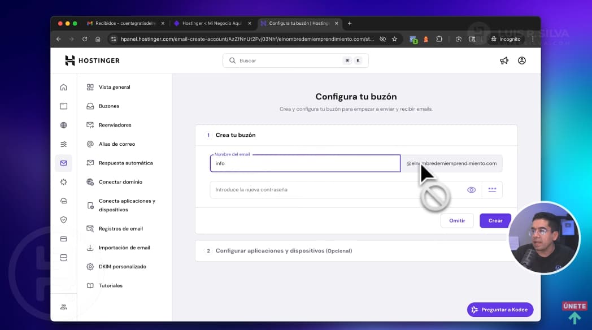
Task: Open Tutoriales in the sidebar
Action: click(111, 285)
